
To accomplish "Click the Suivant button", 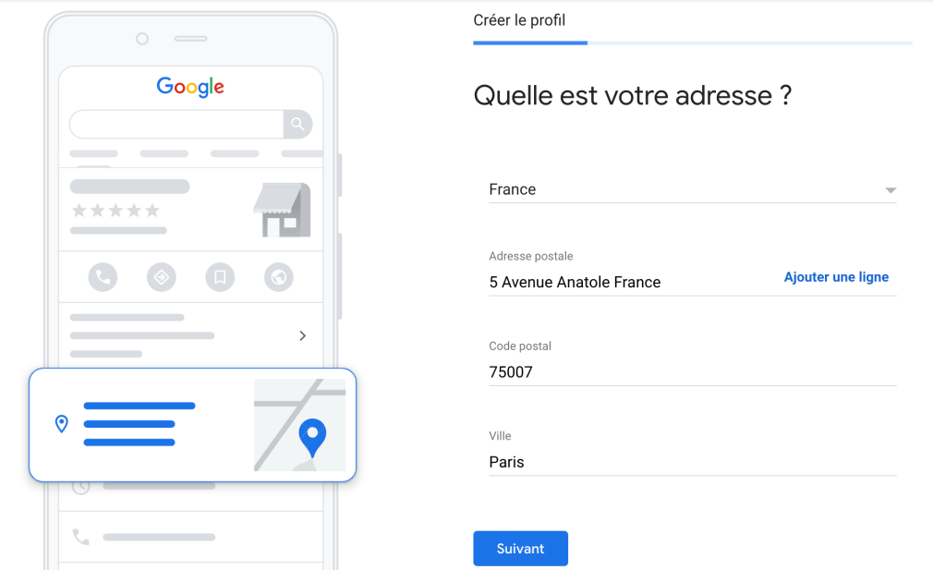I will (x=521, y=549).
